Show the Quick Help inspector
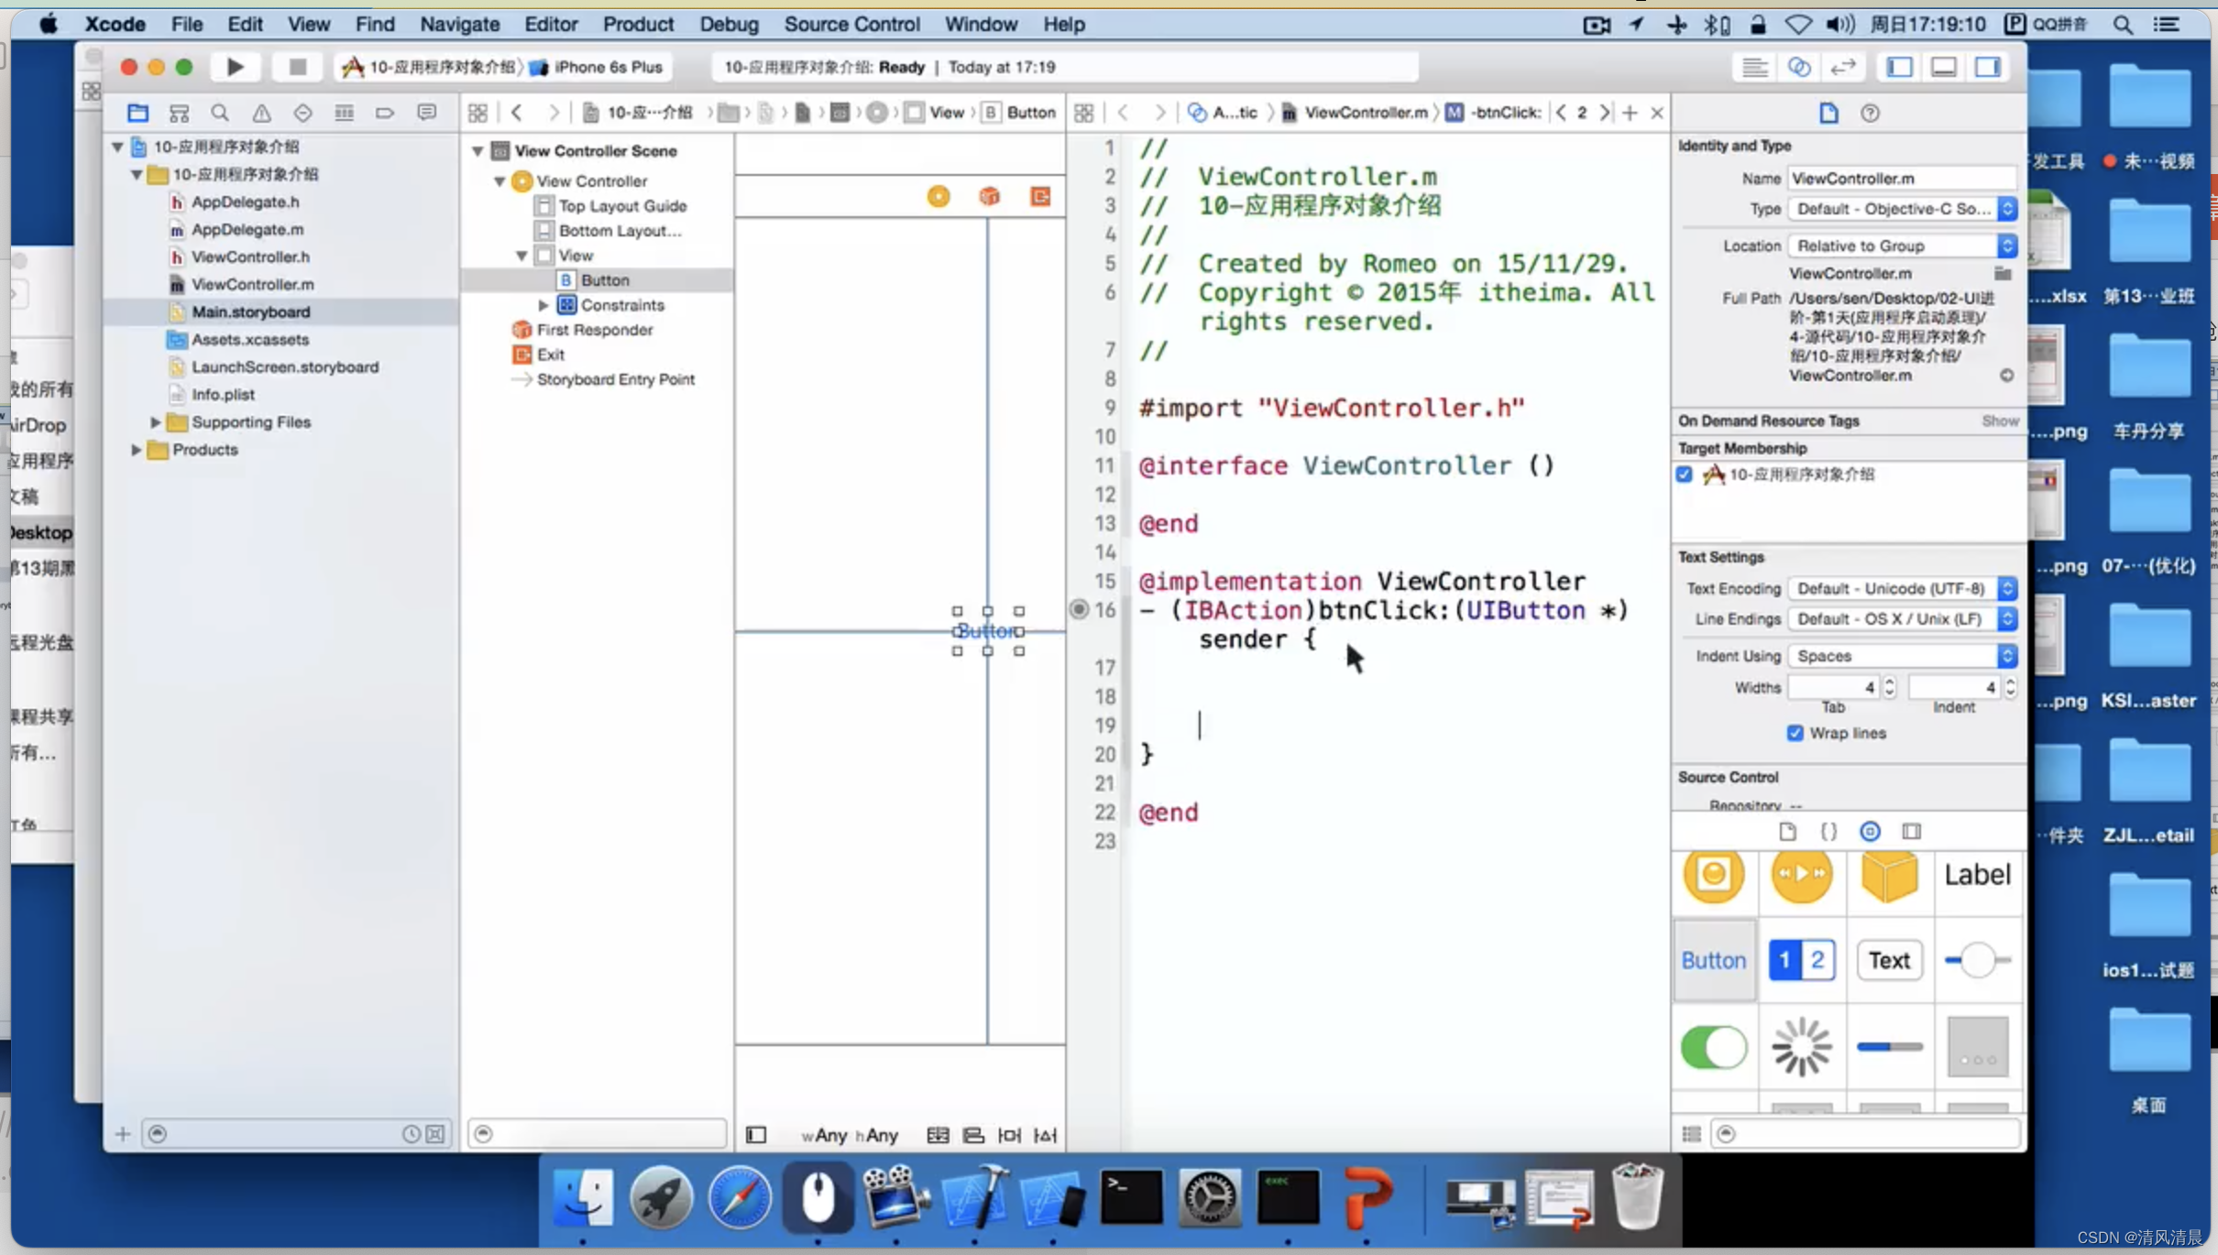The width and height of the screenshot is (2218, 1255). pyautogui.click(x=1870, y=113)
